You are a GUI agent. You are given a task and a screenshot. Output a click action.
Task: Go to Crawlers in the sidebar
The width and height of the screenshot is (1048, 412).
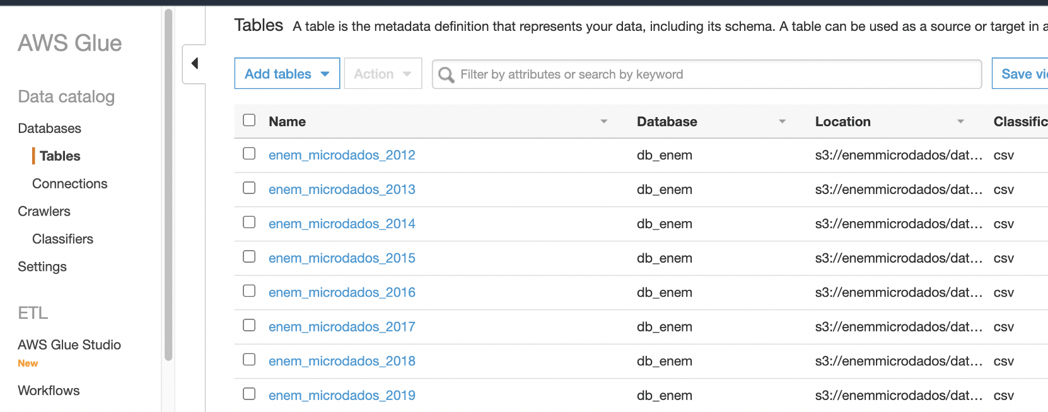[44, 212]
